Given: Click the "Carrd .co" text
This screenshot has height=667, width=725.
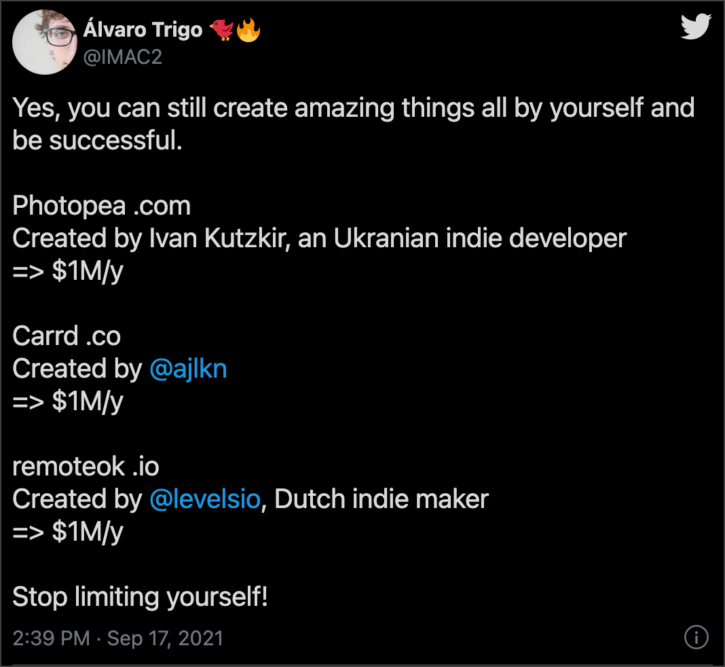Looking at the screenshot, I should point(67,336).
